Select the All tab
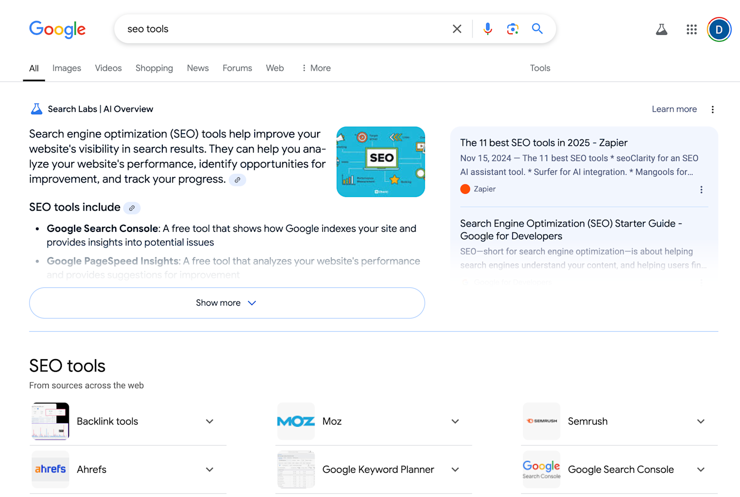This screenshot has height=497, width=740. tap(34, 69)
